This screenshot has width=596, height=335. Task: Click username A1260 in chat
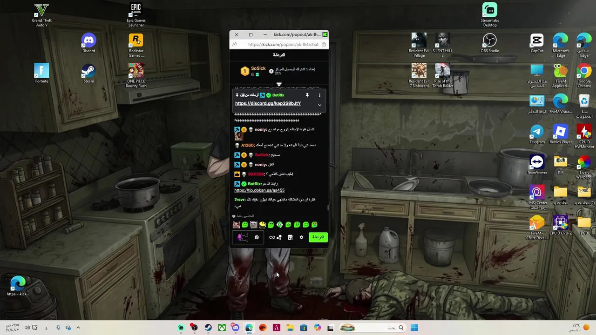coord(248,145)
